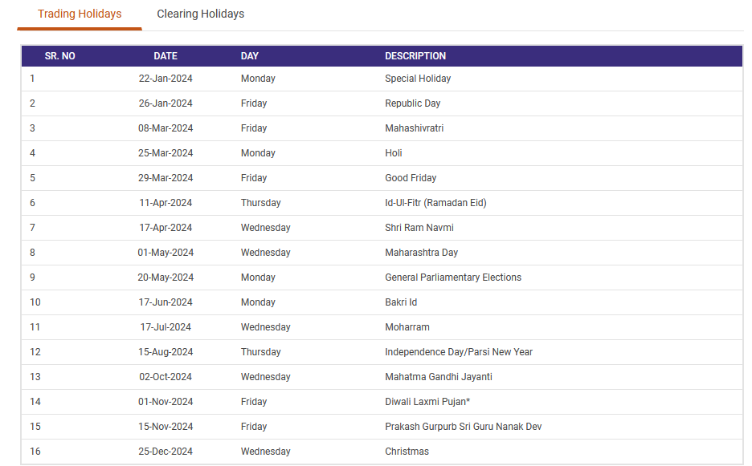
Task: Click the SR. NO column header
Action: (59, 56)
